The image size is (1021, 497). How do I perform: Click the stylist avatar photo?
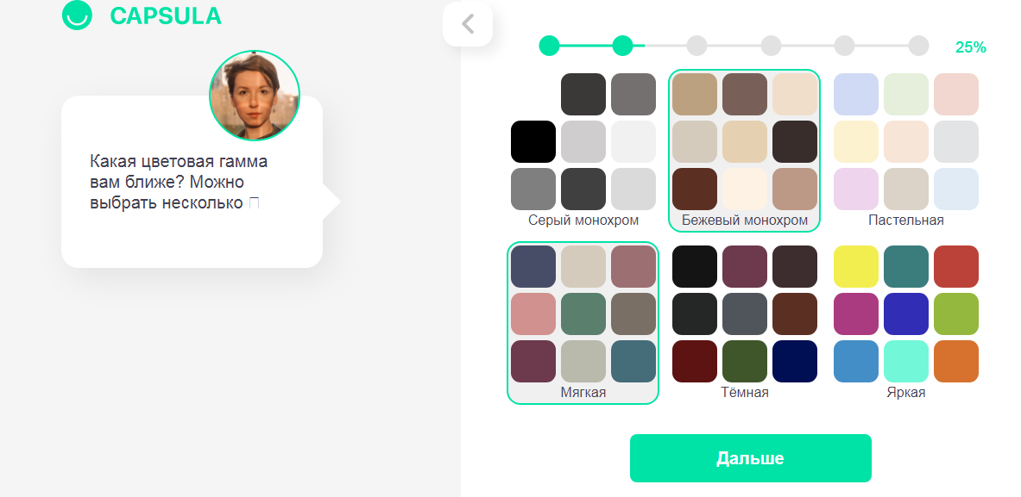tap(255, 96)
